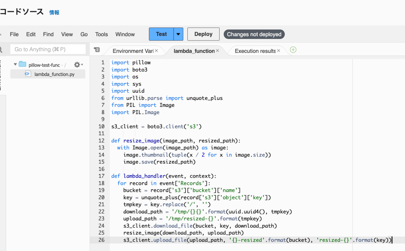Click the 'for record in event' line
Screen dimensions: 405x251
tap(164, 183)
